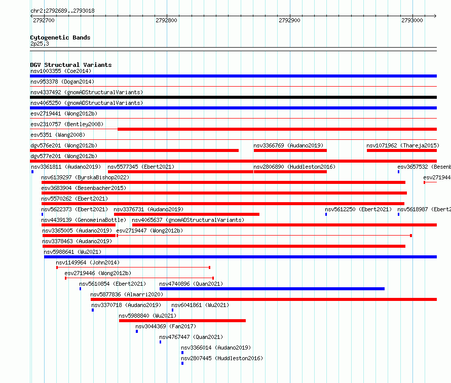
Task: Click the red bar under nsv5988840
Action: point(182,321)
